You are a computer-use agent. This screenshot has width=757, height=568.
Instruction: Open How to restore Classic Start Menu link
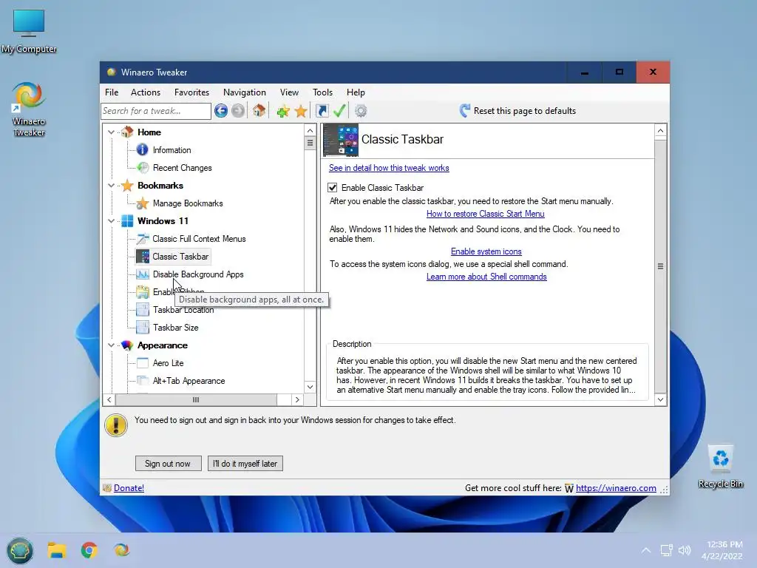(x=485, y=214)
